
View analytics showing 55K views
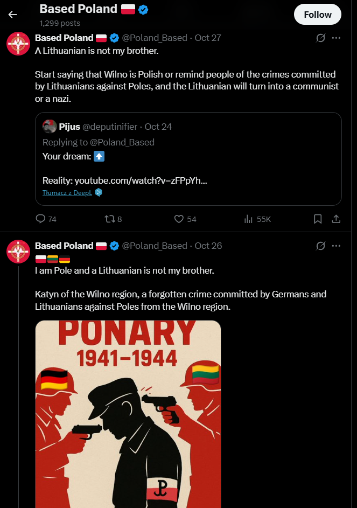(249, 219)
